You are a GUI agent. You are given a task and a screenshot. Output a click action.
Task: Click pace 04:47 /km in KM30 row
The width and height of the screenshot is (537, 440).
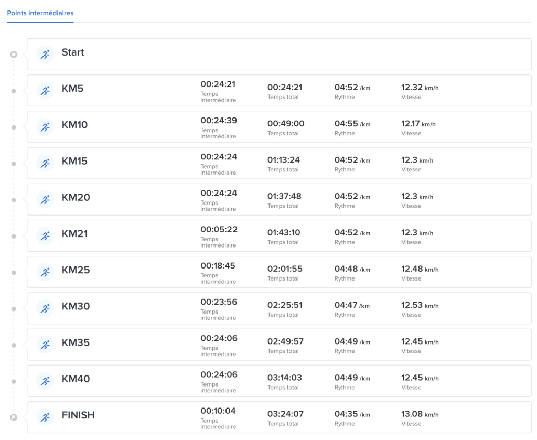352,305
